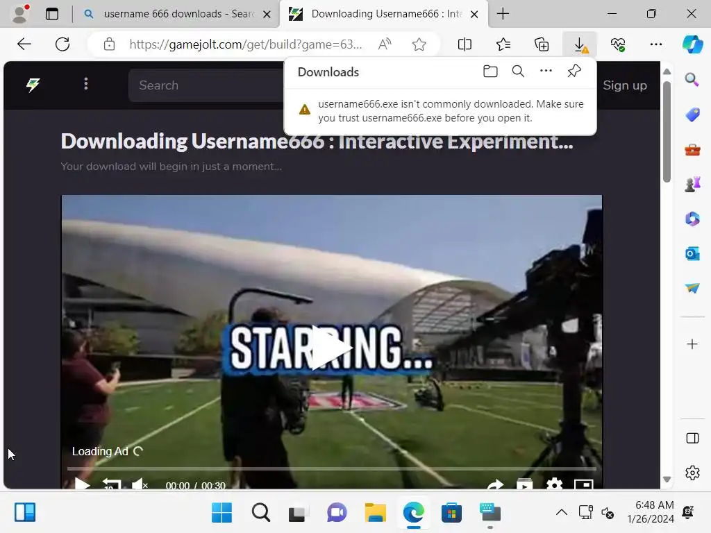Open sidebar Shopping tag icon

pyautogui.click(x=692, y=115)
